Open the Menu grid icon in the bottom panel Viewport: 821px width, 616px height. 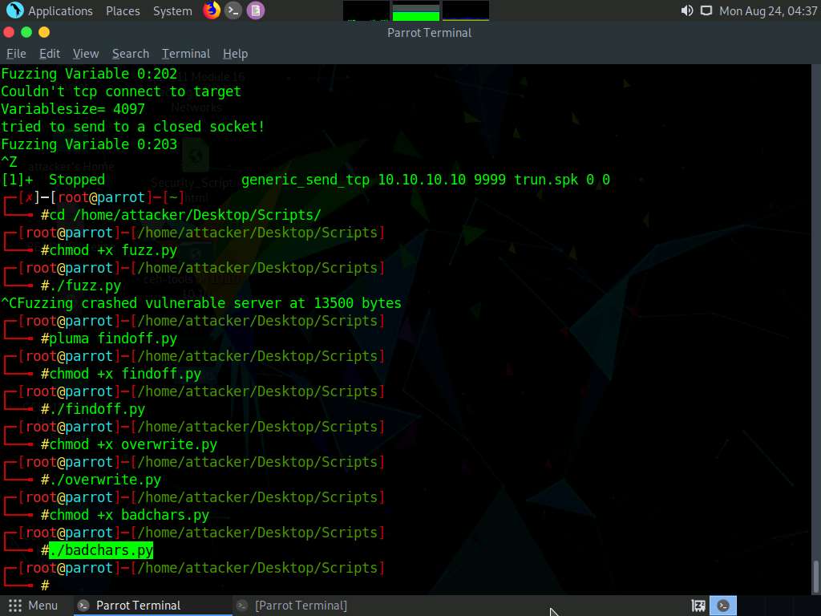(x=15, y=606)
